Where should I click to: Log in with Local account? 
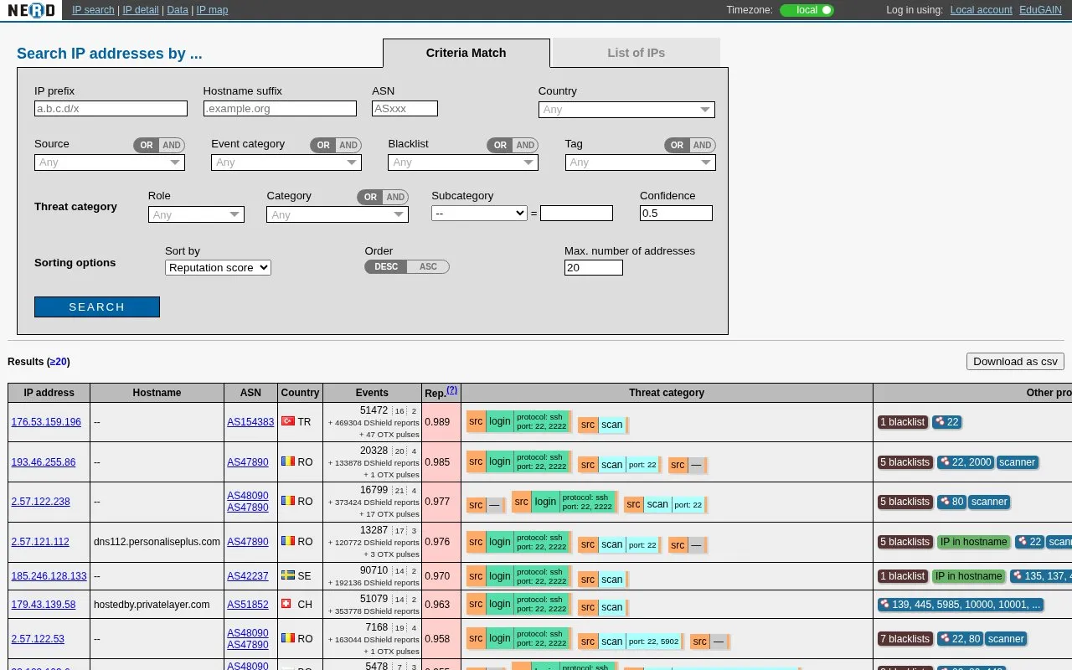(982, 10)
